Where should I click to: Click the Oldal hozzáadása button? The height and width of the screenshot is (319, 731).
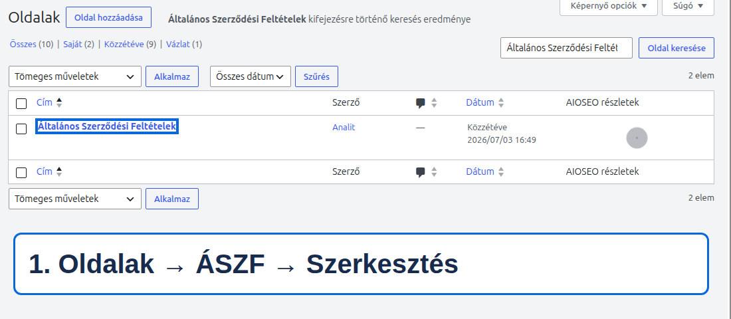[x=108, y=18]
